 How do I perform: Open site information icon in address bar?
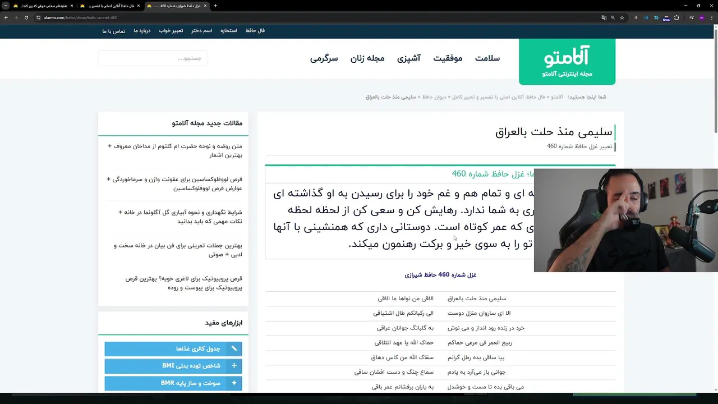[38, 17]
